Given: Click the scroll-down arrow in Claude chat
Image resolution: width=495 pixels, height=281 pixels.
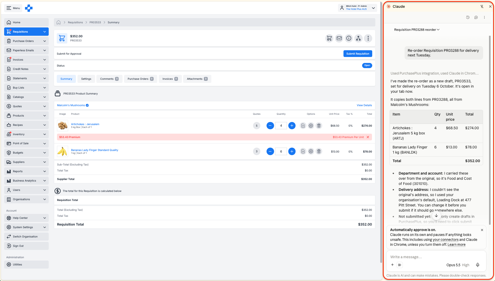Looking at the screenshot, I should click(x=436, y=215).
